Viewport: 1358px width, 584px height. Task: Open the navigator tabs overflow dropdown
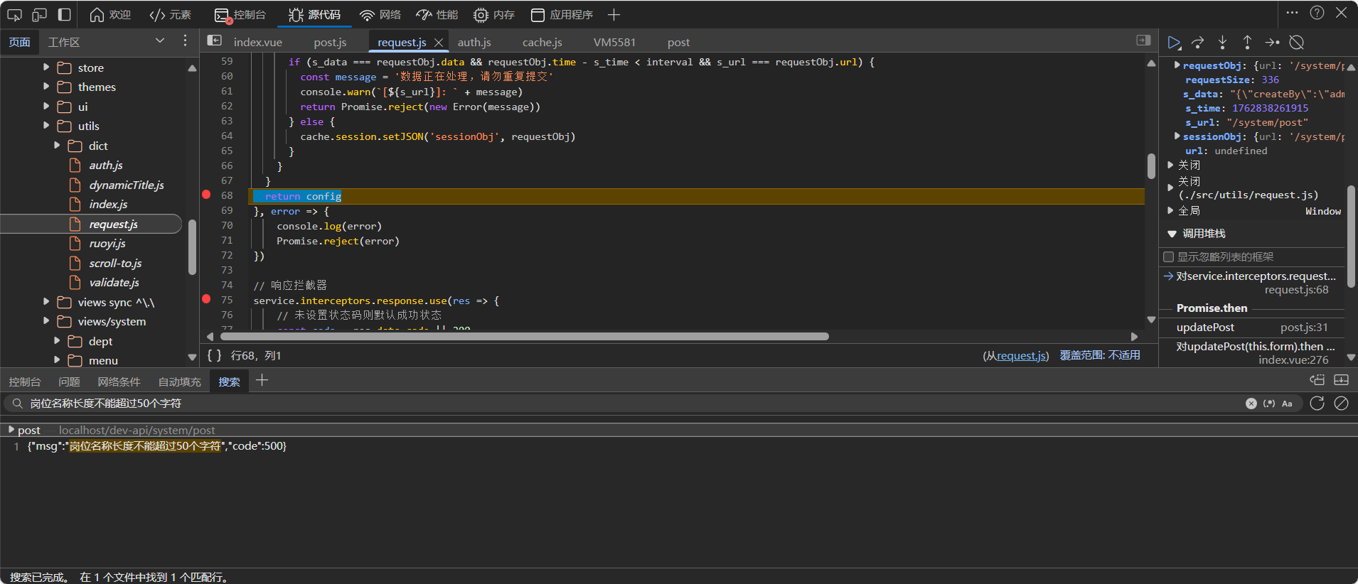pos(159,41)
